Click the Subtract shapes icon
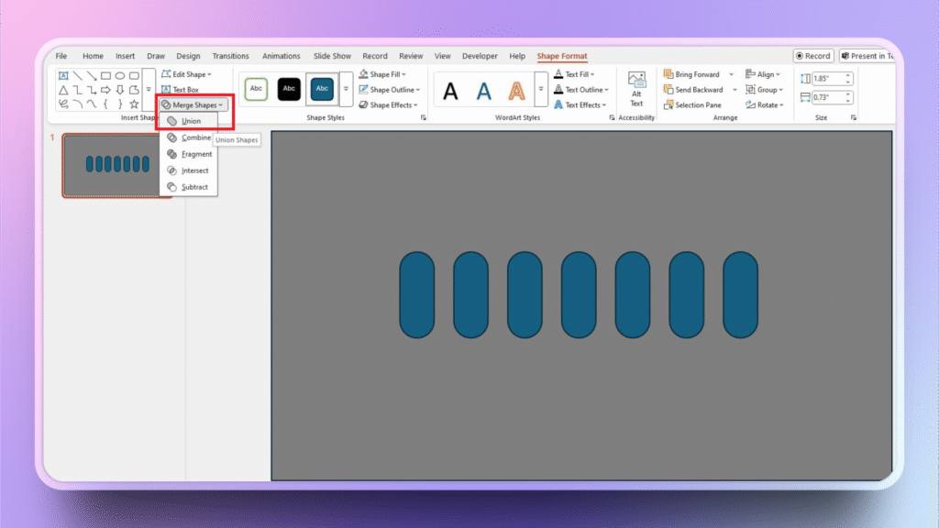939x528 pixels. coord(172,187)
